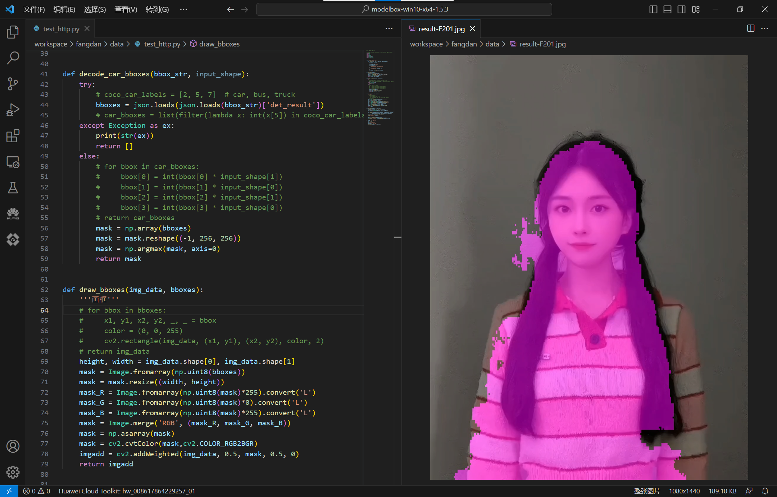Viewport: 777px width, 497px height.
Task: Expand the fangdan breadcrumb in left editor
Action: point(88,44)
